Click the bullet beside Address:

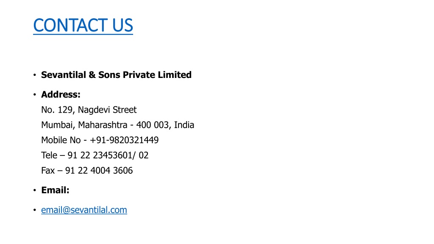(x=35, y=94)
